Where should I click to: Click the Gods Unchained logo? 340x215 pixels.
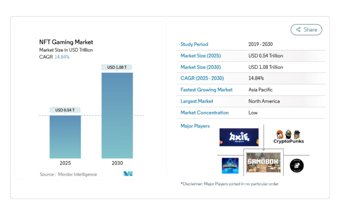pyautogui.click(x=230, y=165)
